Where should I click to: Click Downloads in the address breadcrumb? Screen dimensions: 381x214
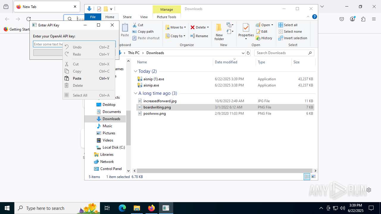click(x=155, y=53)
